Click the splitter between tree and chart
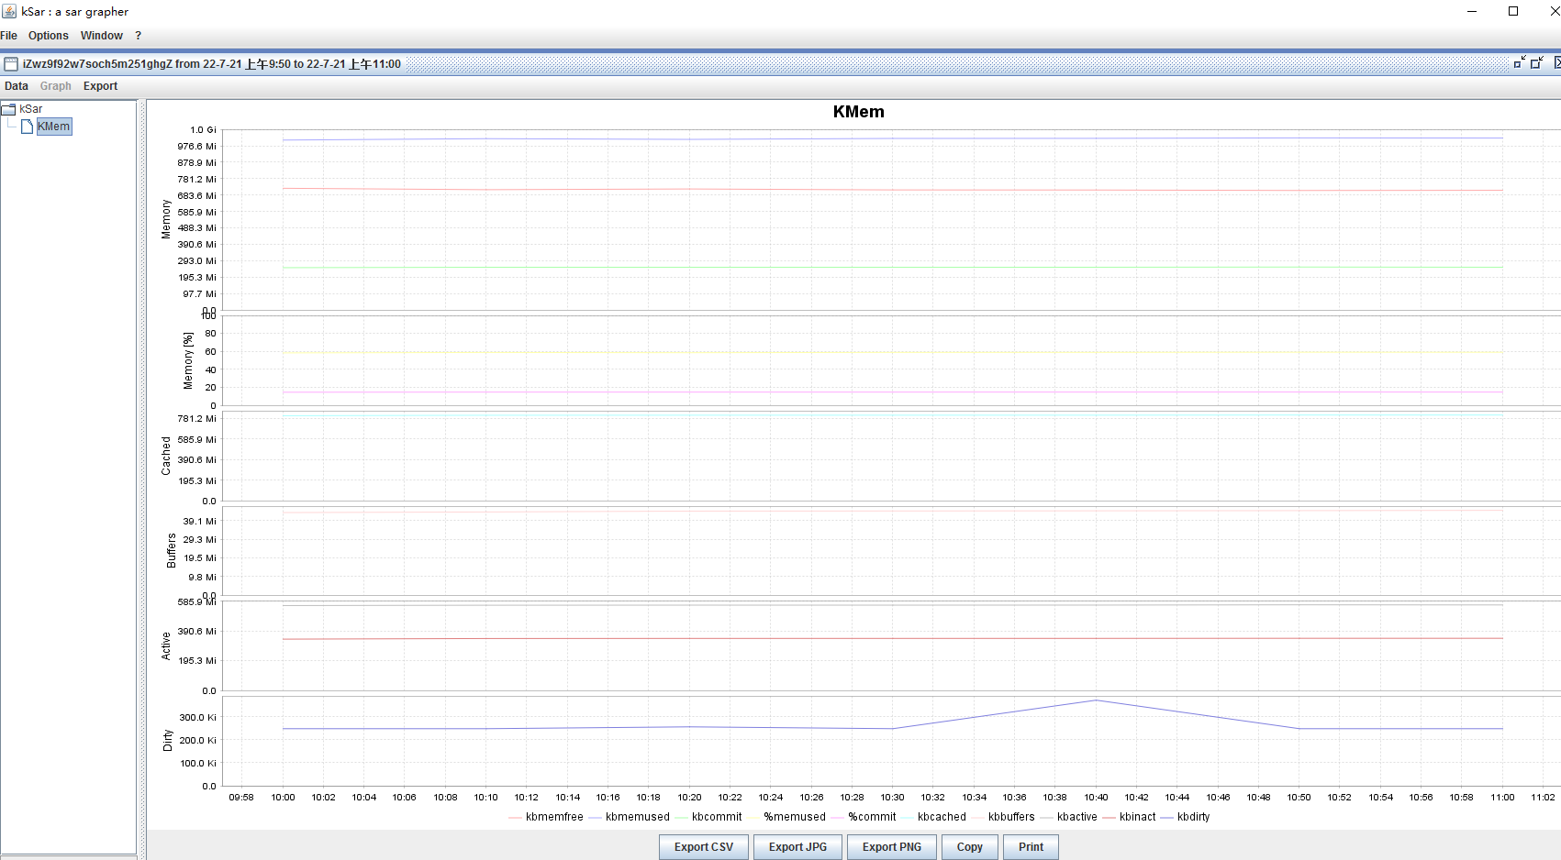The height and width of the screenshot is (860, 1561). (142, 479)
